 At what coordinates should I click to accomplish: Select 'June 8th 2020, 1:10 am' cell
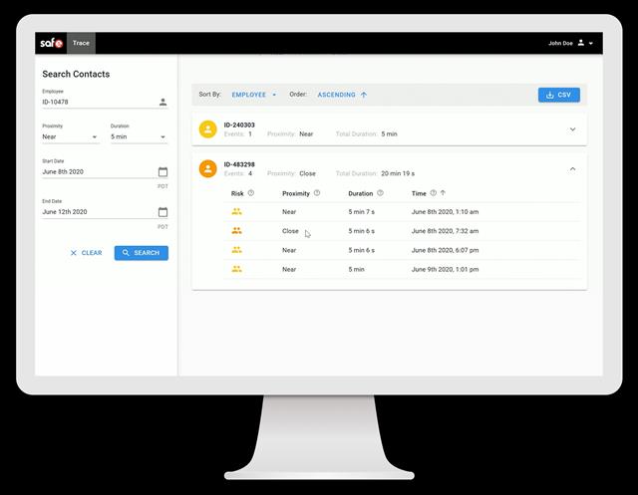tap(445, 212)
